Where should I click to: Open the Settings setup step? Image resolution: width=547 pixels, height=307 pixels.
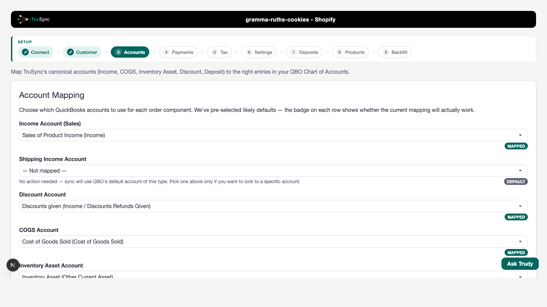coord(259,52)
